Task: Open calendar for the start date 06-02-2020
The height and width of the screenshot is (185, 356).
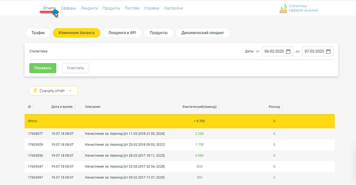Action: coord(288,52)
